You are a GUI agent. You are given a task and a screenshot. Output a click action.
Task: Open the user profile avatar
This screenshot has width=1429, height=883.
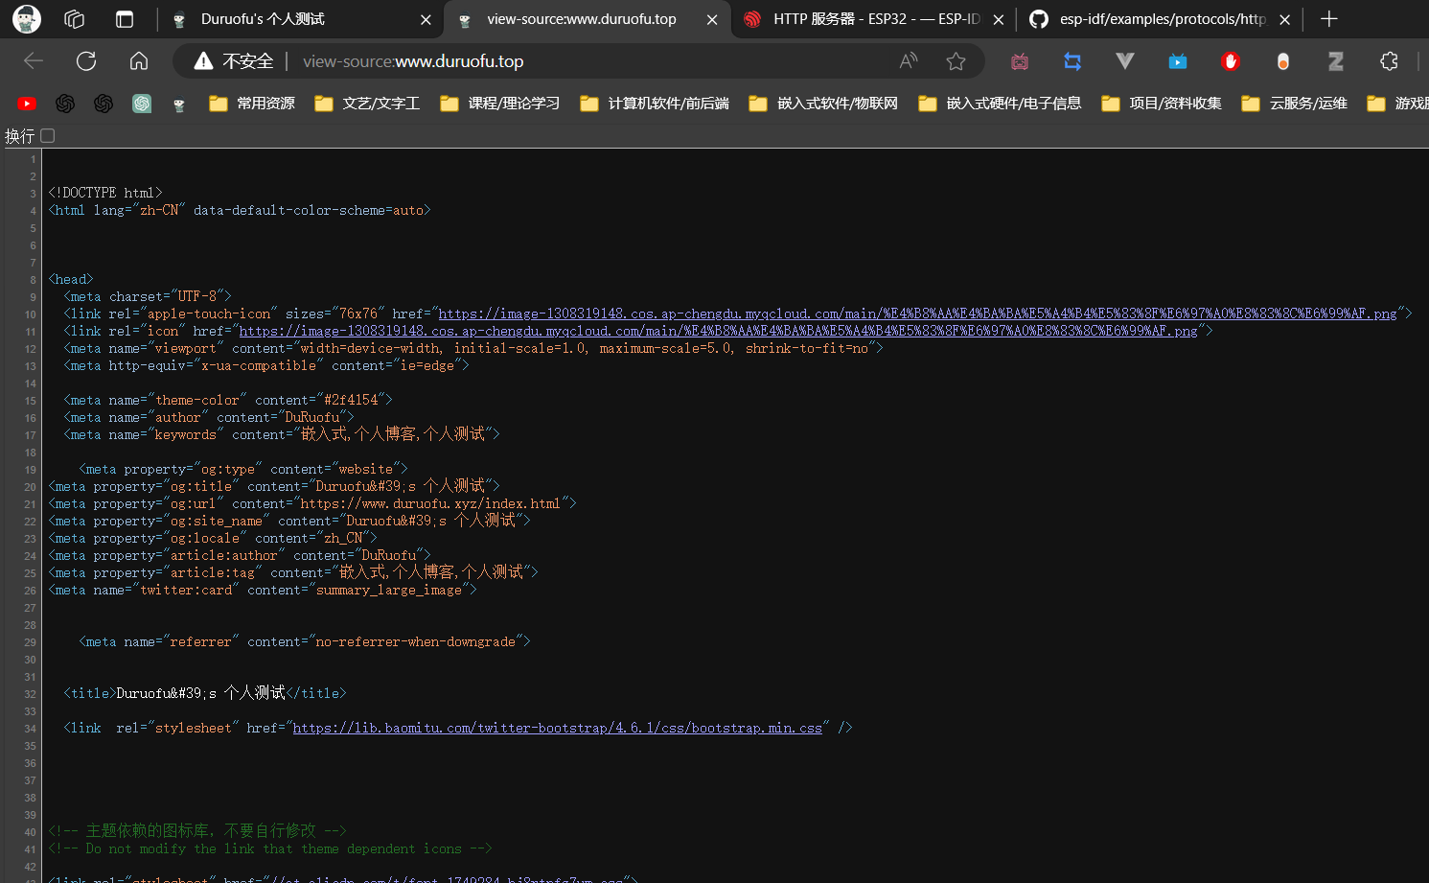click(27, 19)
